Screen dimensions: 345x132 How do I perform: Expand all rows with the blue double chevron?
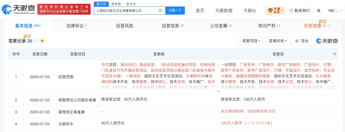[x=335, y=54]
